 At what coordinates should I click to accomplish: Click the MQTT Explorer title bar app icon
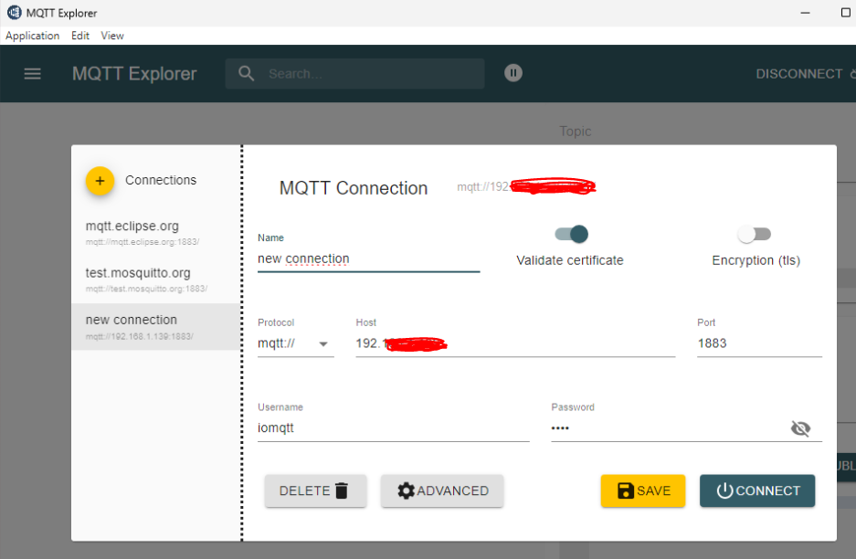tap(14, 13)
